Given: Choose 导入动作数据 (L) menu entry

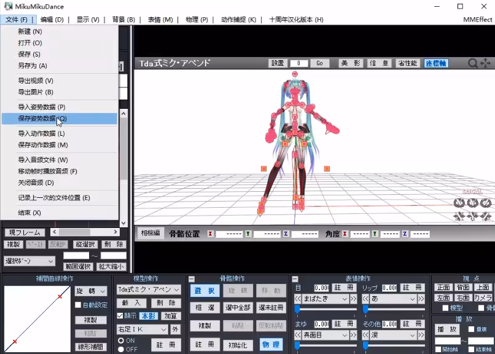Looking at the screenshot, I should (x=60, y=133).
